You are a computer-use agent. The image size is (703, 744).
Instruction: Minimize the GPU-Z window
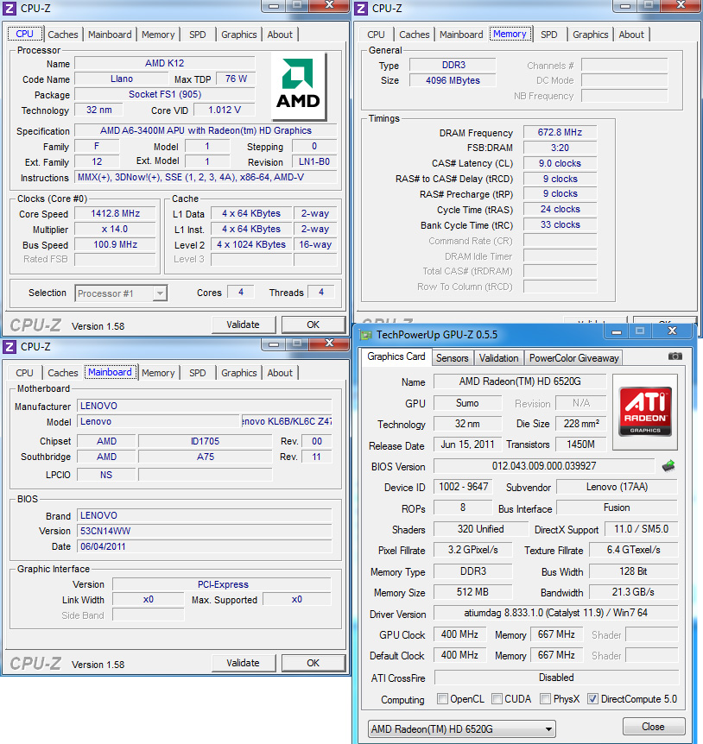pyautogui.click(x=617, y=331)
